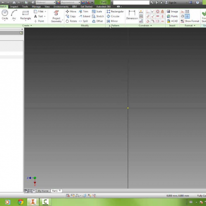This screenshot has width=206, height=206.
Task: Select the Move tool
Action: click(x=71, y=12)
